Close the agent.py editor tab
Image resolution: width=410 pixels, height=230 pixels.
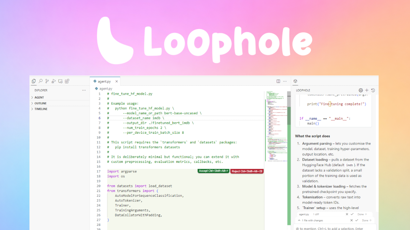click(x=117, y=81)
